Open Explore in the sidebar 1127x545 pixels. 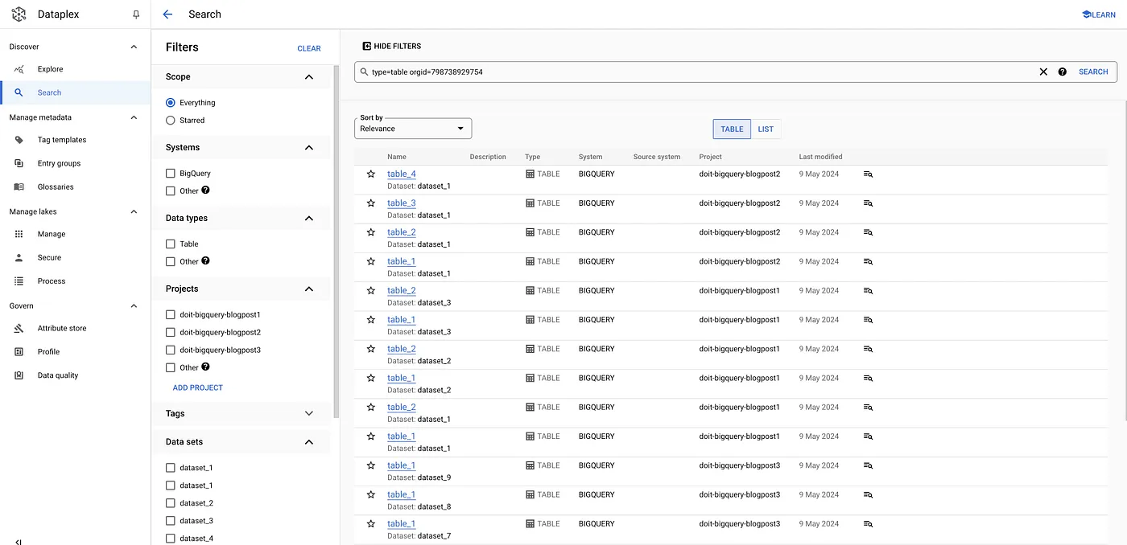(x=50, y=69)
